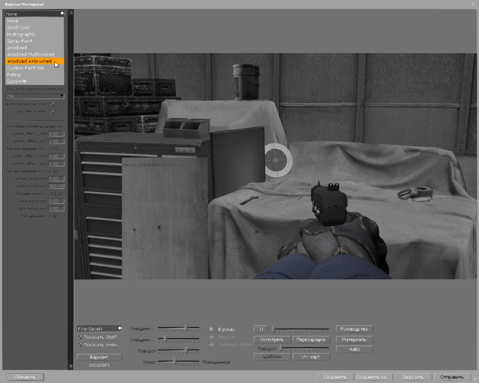Open the Руководство guide

[x=354, y=329]
